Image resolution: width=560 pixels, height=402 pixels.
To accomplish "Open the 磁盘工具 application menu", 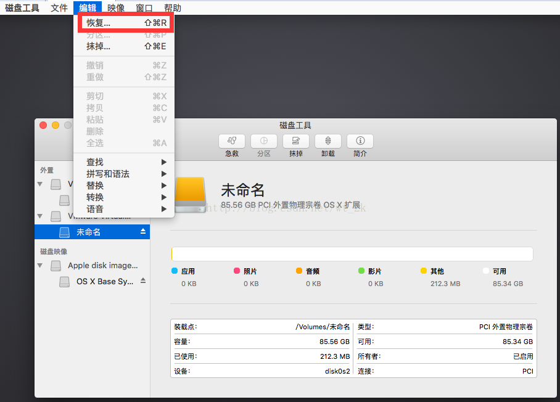I will 22,7.
